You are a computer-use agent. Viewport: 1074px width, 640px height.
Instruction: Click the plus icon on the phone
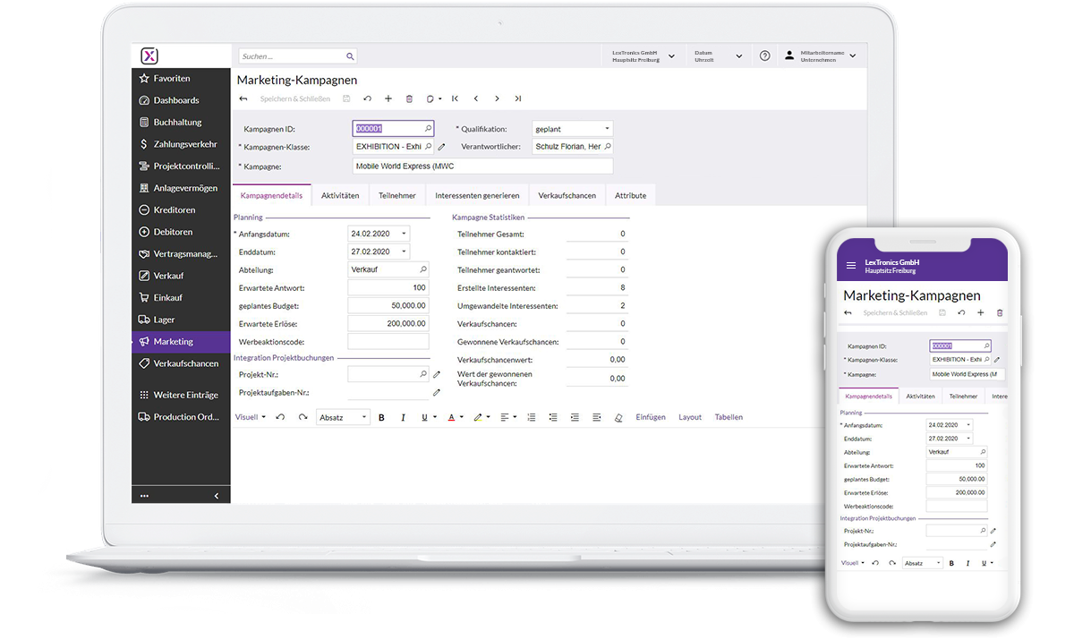point(980,312)
